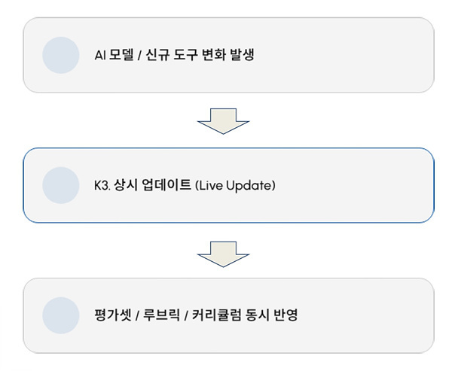Screen dimensions: 452x371
Task: Select the "동시 반영" text
Action: (x=274, y=316)
